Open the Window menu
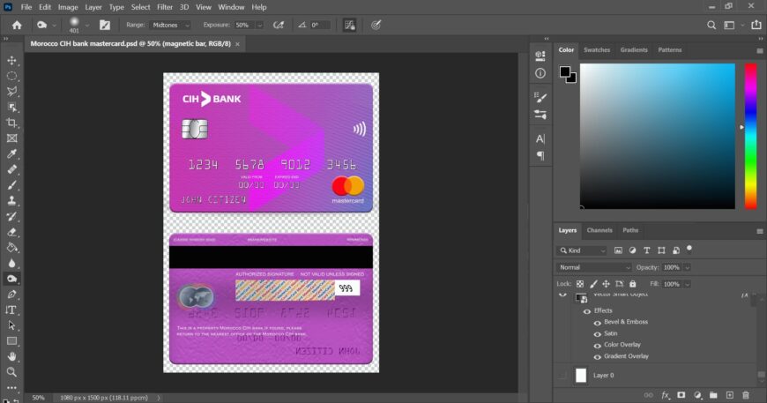This screenshot has width=767, height=403. (x=231, y=7)
